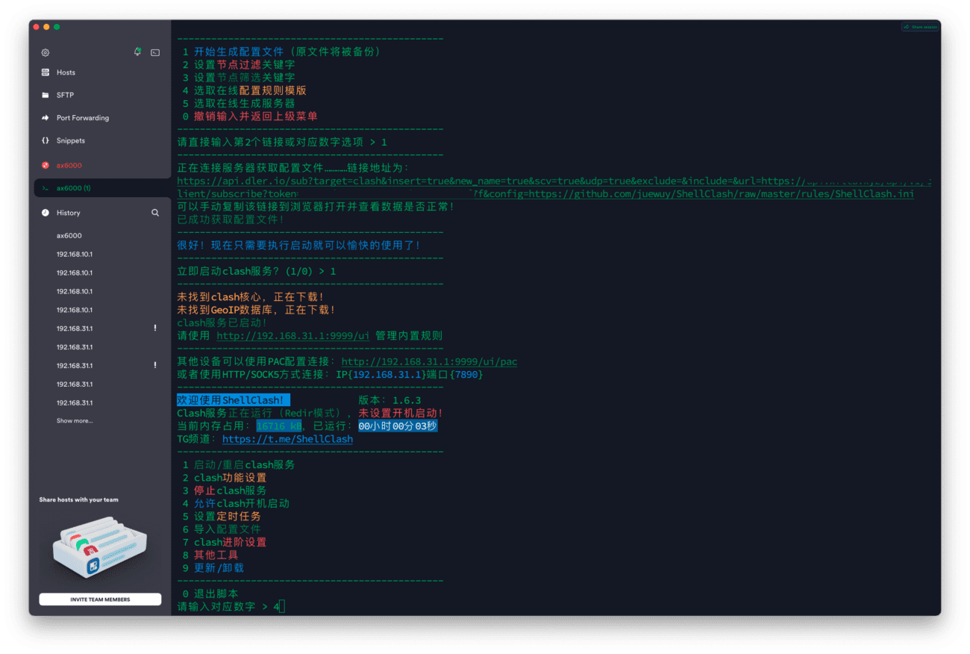Screen dimensions: 970x654
Task: Open a new terminal via the terminal icon
Action: (x=155, y=52)
